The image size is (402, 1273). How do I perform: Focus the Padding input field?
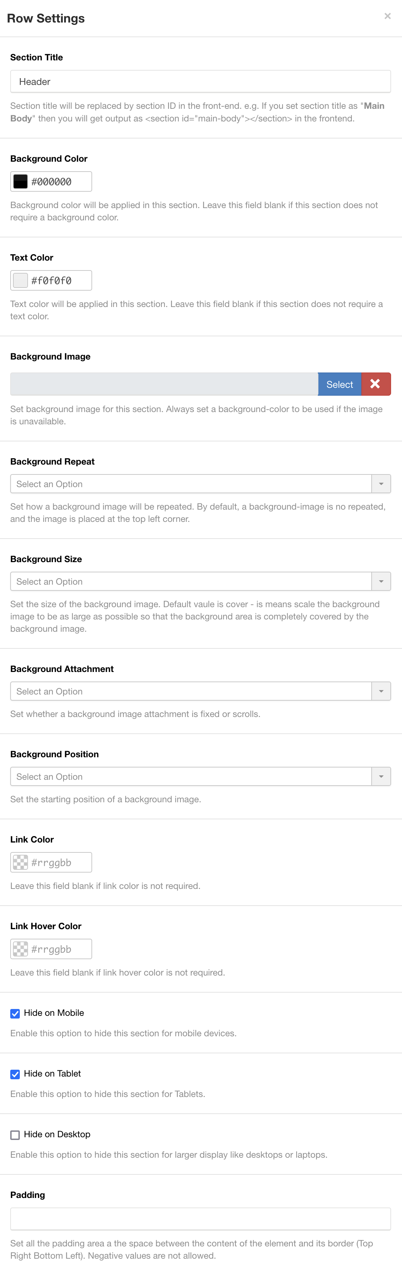(200, 1219)
